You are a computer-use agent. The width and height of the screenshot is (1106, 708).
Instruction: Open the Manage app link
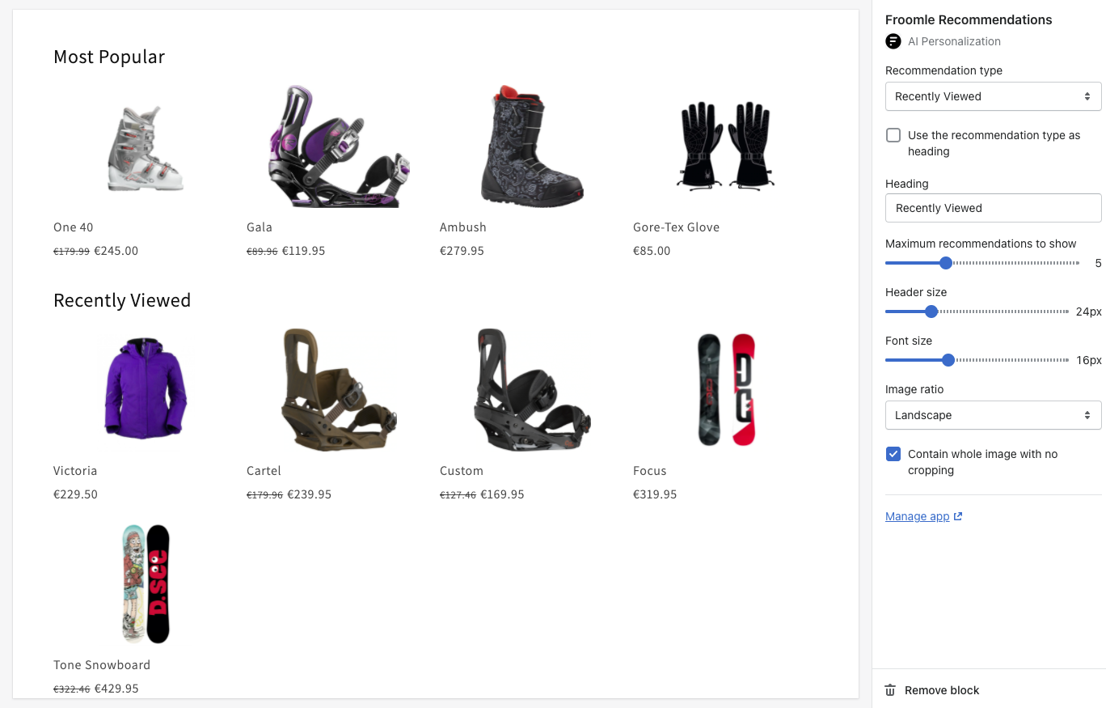tap(917, 516)
